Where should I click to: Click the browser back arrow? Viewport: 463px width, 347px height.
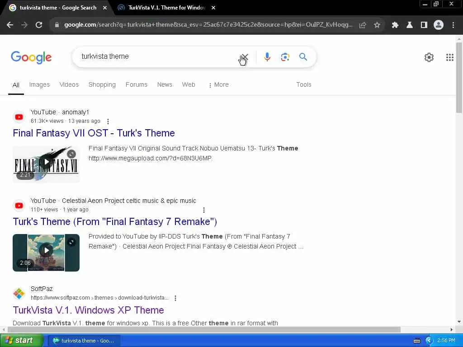pyautogui.click(x=10, y=25)
